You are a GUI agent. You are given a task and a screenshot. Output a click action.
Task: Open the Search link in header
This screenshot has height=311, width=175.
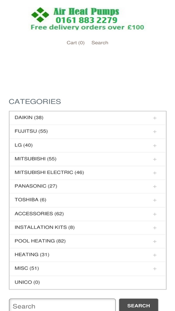[x=100, y=42]
